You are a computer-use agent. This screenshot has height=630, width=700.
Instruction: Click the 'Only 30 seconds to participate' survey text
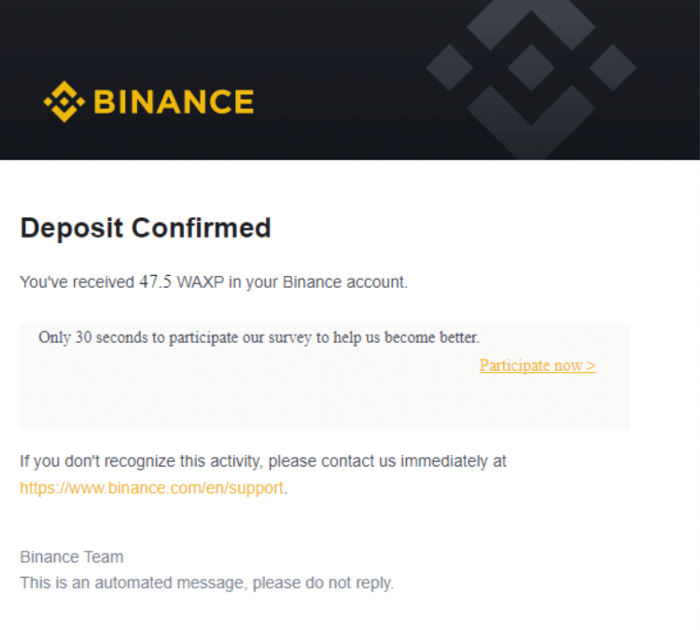click(x=259, y=337)
